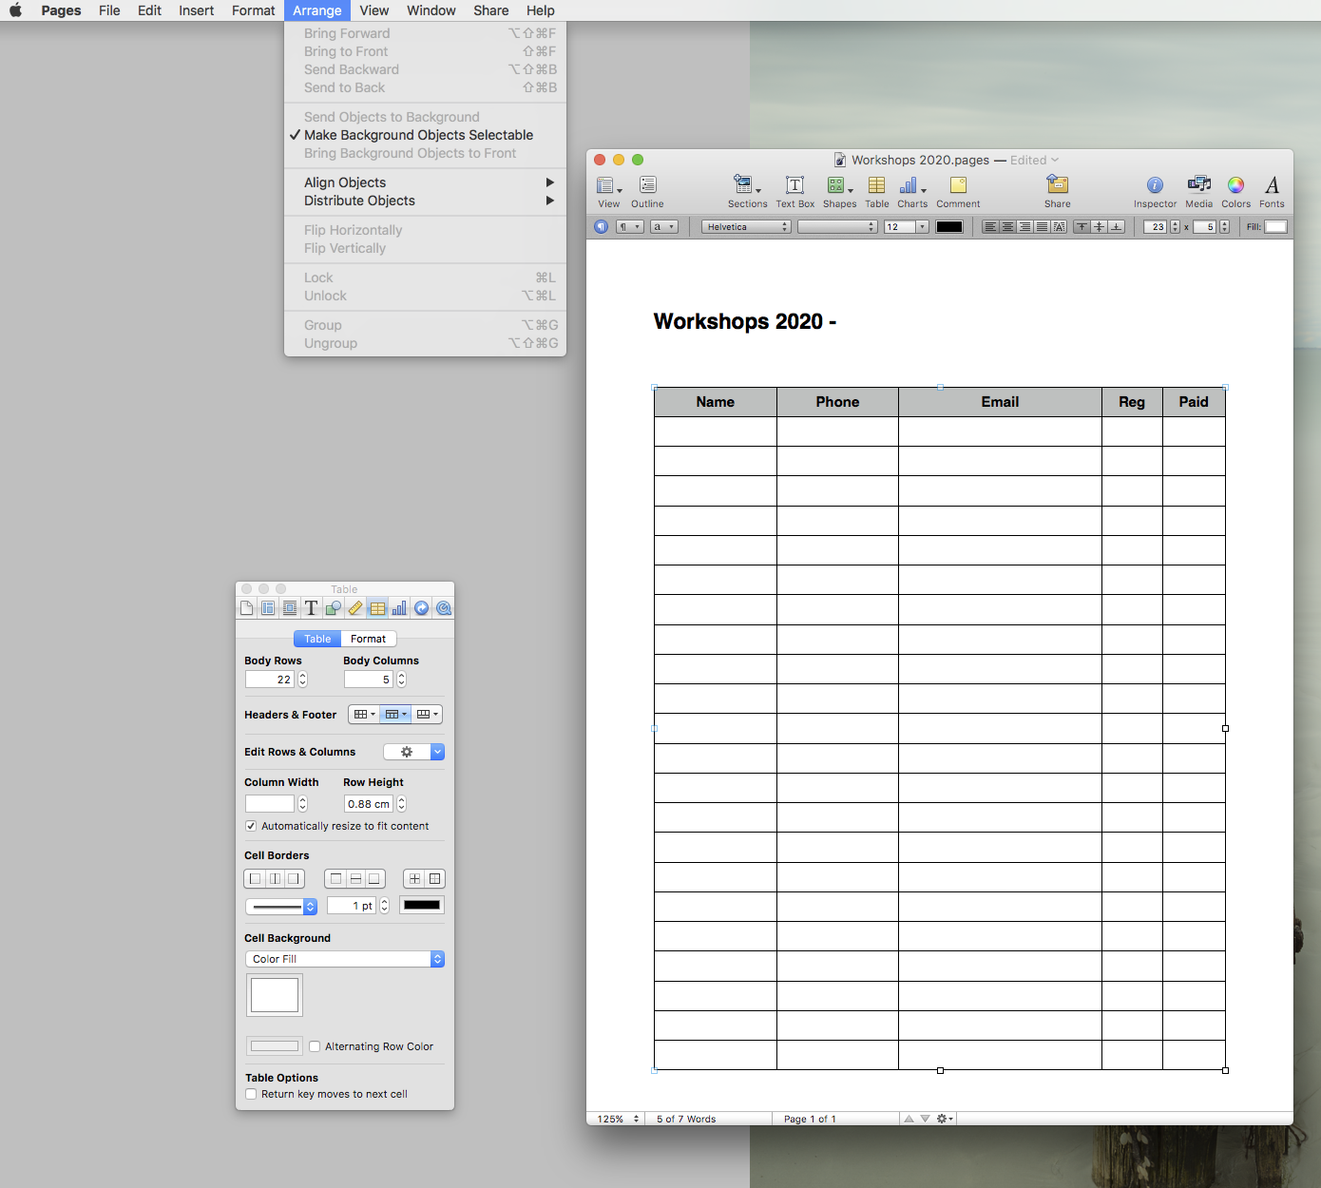Open the Help menu
This screenshot has height=1188, width=1321.
pos(541,10)
